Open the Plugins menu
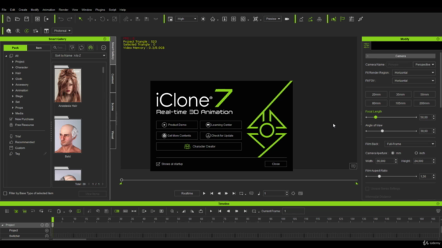Viewport: 442px width, 248px height. point(100,10)
